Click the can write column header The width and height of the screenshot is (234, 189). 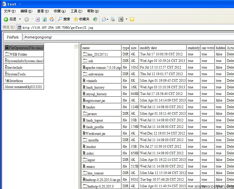tap(208, 48)
